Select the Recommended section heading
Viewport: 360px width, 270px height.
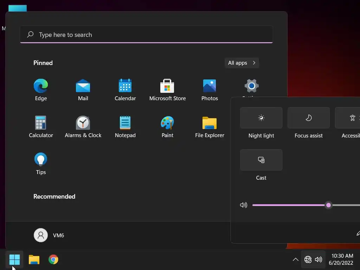point(54,197)
